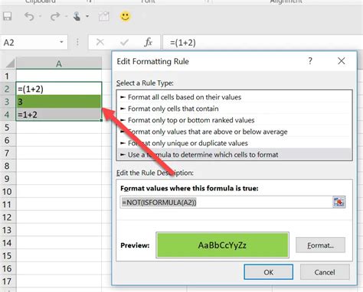Select column A header
Image resolution: width=363 pixels, height=292 pixels.
pyautogui.click(x=59, y=63)
